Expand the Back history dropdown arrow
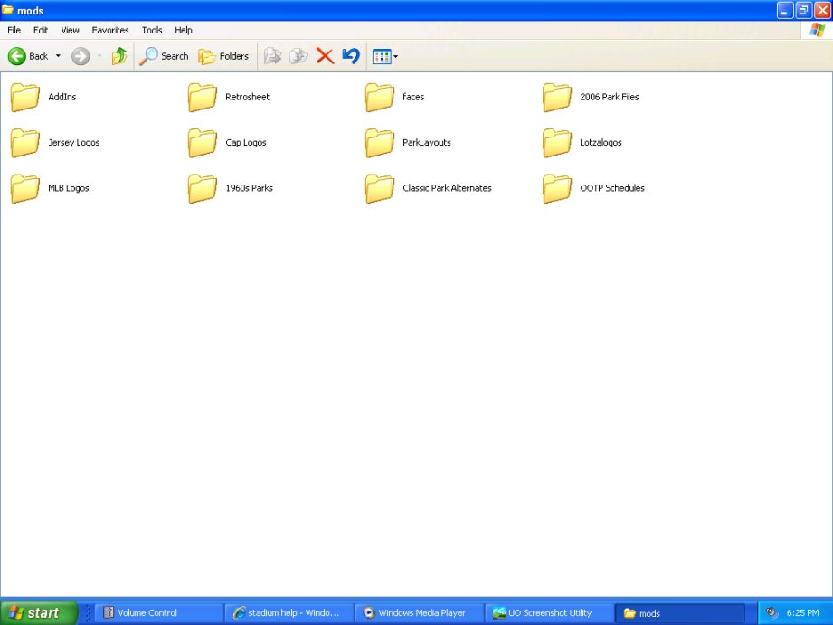The image size is (833, 625). coord(59,56)
